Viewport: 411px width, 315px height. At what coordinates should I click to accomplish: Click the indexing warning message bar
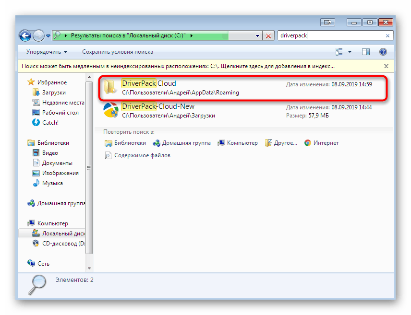[x=178, y=66]
